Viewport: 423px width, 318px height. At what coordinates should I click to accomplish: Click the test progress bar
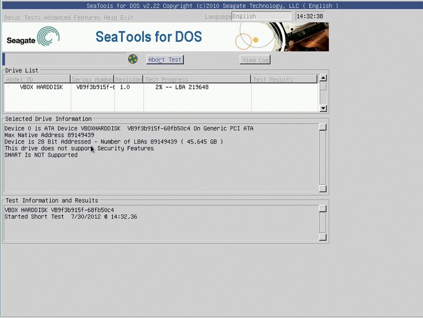65,59
